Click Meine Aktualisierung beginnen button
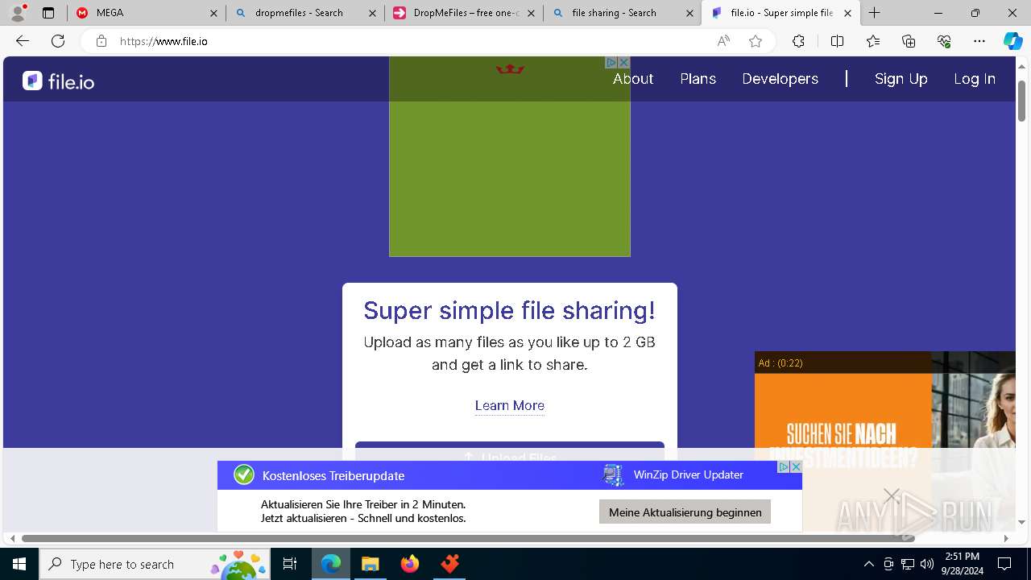This screenshot has width=1031, height=580. (x=685, y=512)
